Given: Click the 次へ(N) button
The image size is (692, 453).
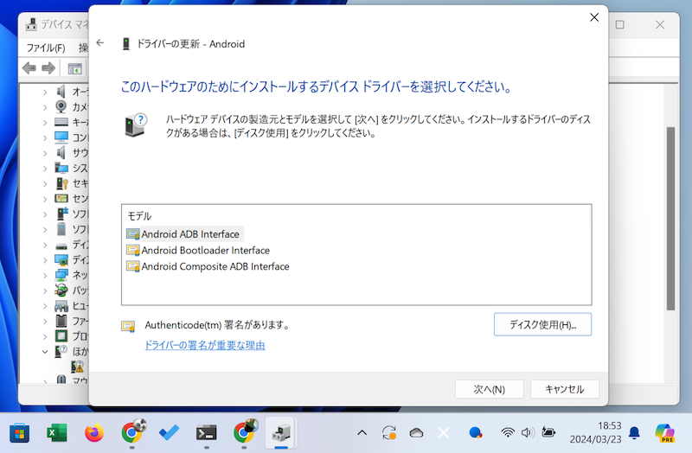Looking at the screenshot, I should pyautogui.click(x=489, y=389).
